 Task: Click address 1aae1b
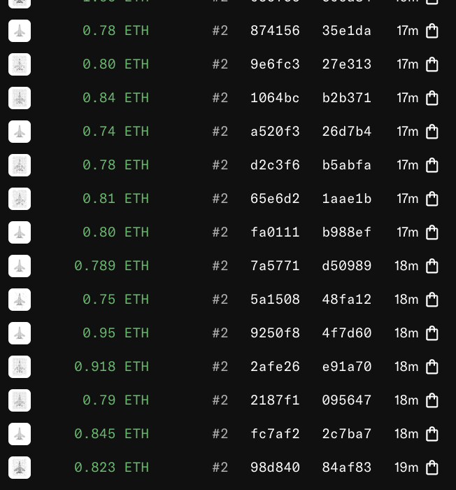(347, 199)
